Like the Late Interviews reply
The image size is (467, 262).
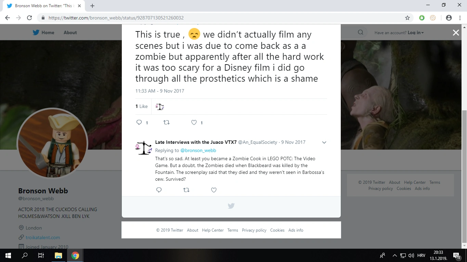point(214,190)
